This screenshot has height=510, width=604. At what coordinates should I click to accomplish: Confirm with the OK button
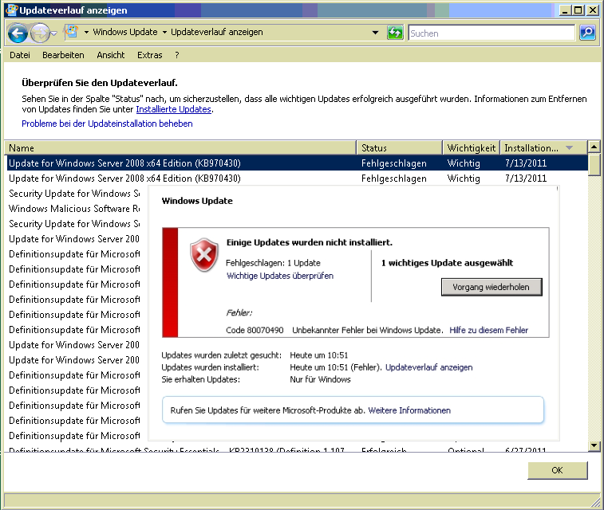click(x=558, y=470)
